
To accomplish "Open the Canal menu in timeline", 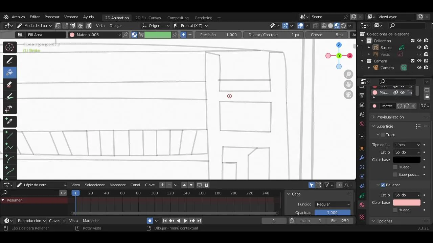I will click(135, 185).
